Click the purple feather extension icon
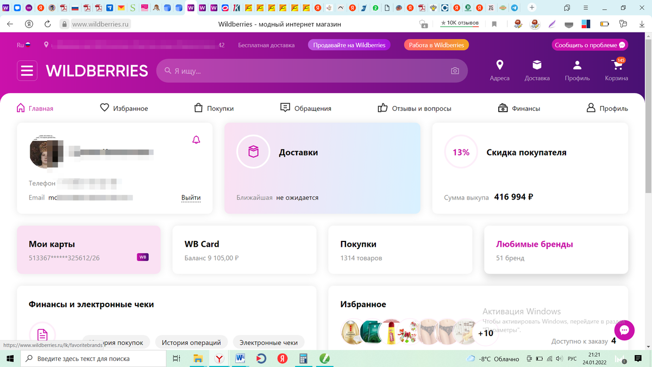Screen dimensions: 652x367 [x=552, y=24]
